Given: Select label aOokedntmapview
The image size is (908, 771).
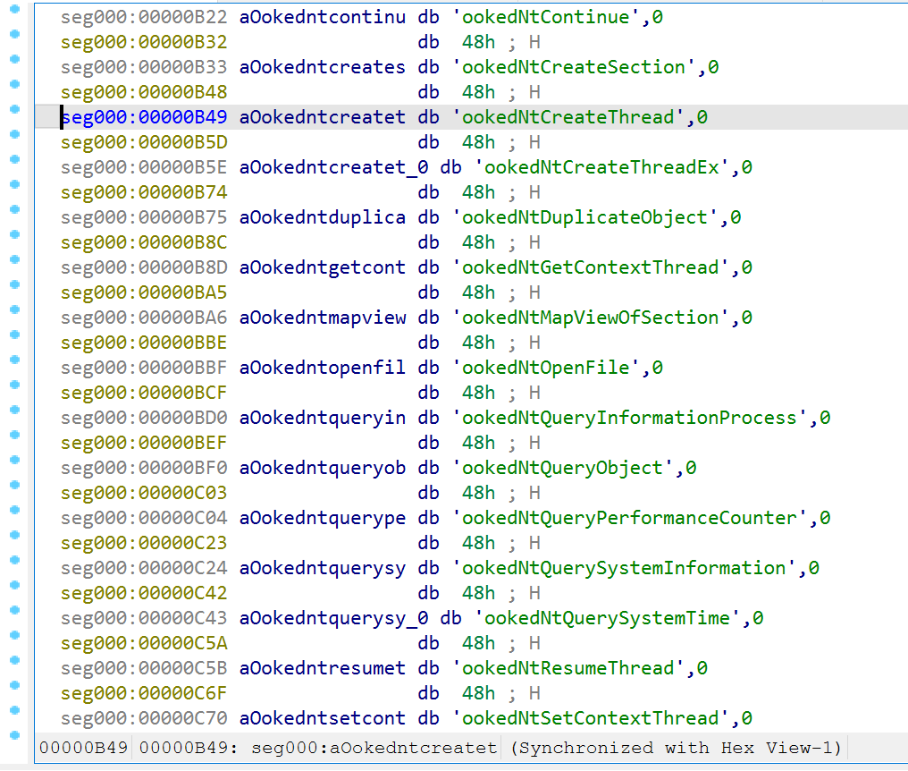Looking at the screenshot, I should (322, 318).
